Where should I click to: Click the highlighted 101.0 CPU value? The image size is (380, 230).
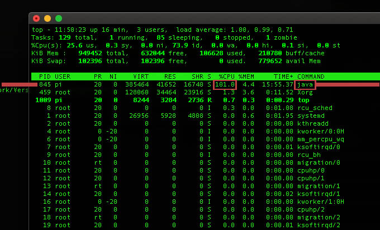225,84
